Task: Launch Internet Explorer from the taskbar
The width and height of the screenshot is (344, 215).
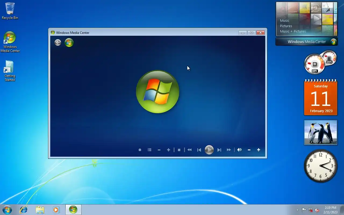Action: (x=24, y=210)
